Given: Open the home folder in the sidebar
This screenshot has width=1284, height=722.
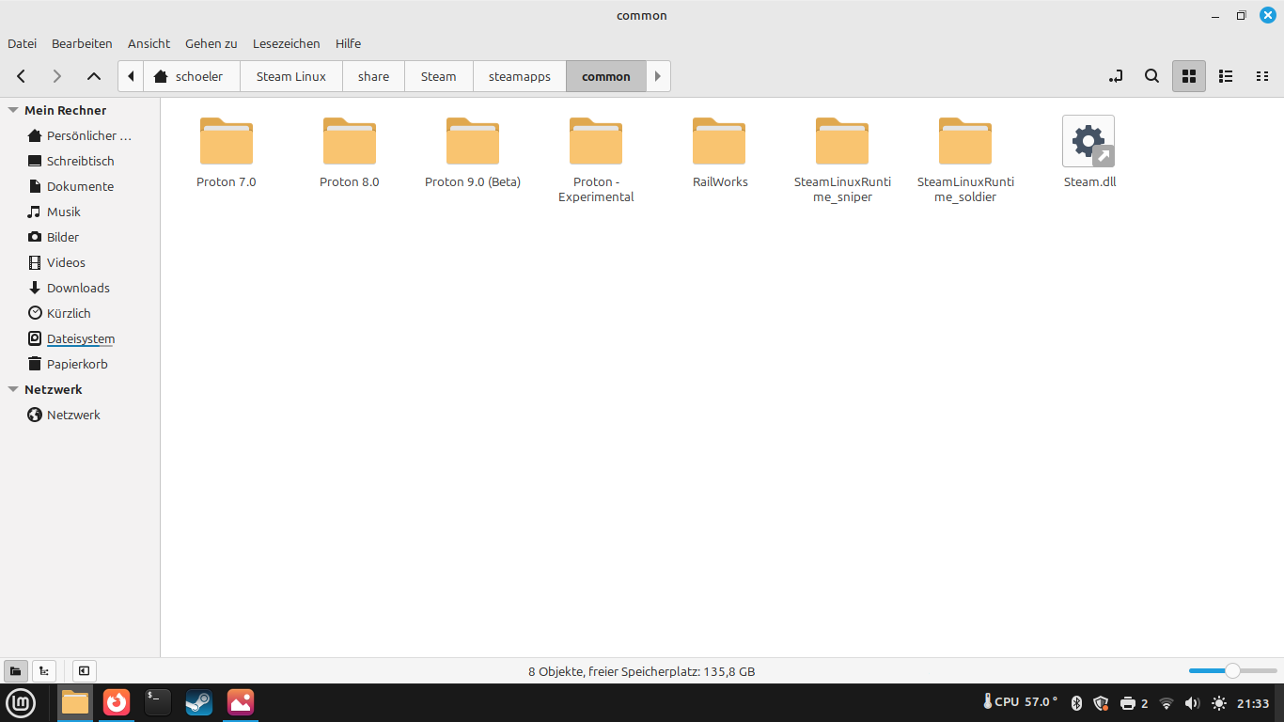Looking at the screenshot, I should [x=80, y=135].
